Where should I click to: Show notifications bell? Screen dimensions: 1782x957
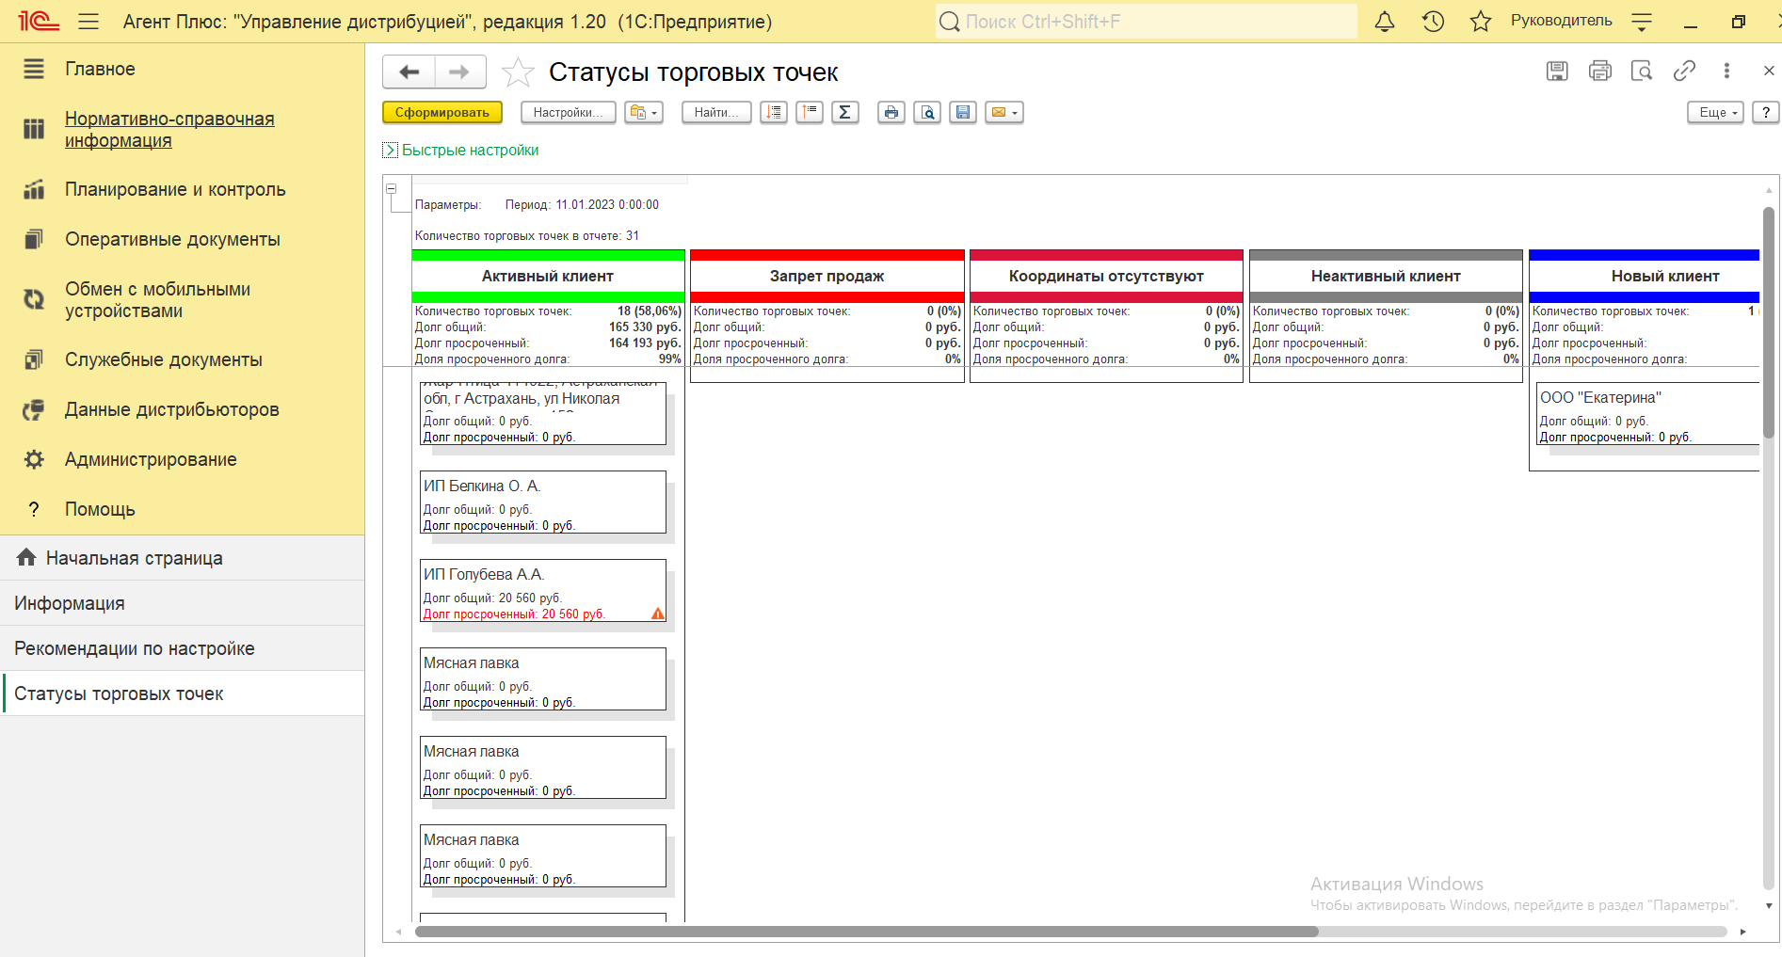coord(1385,21)
